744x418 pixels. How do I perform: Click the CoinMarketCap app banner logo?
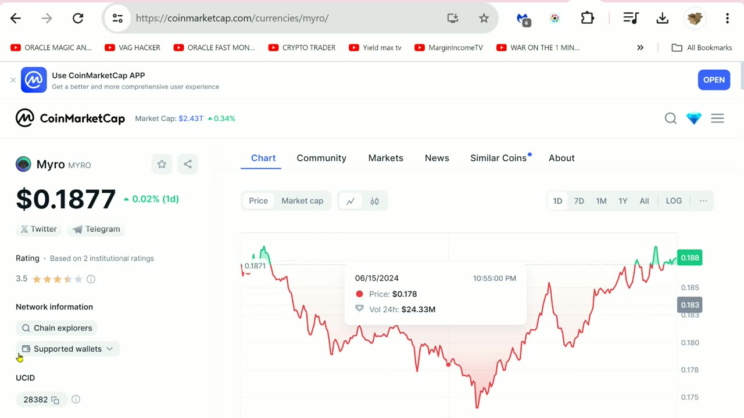[34, 80]
